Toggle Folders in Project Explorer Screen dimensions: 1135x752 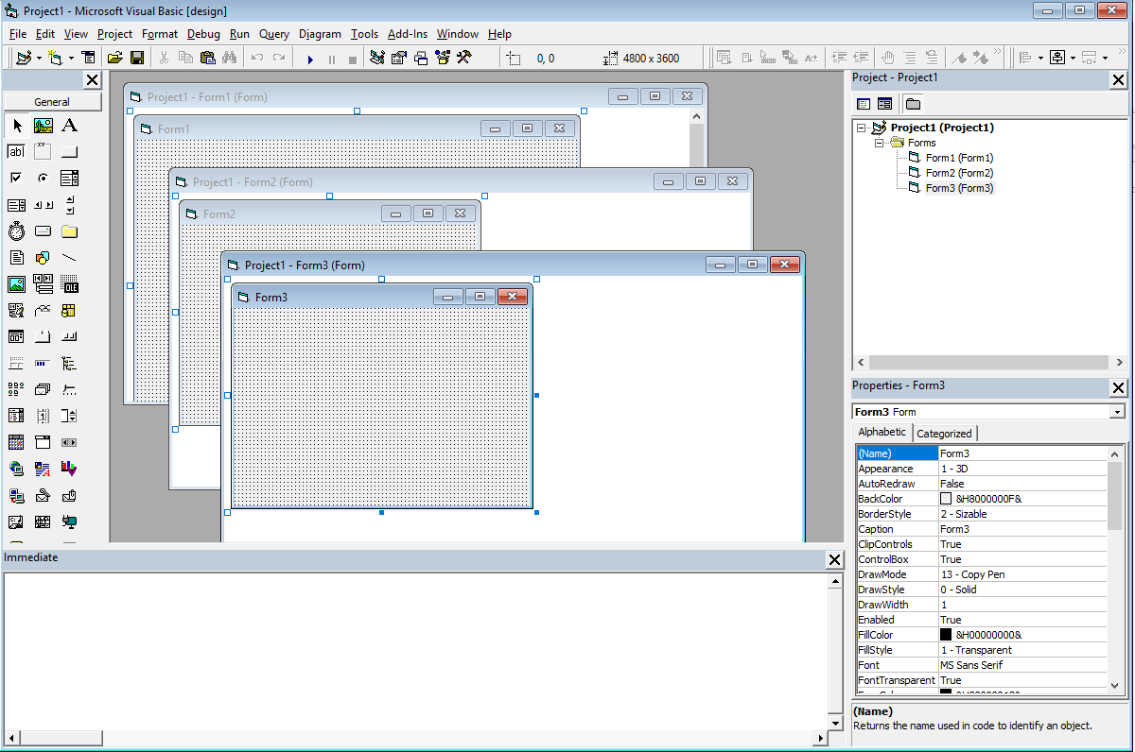(x=913, y=104)
